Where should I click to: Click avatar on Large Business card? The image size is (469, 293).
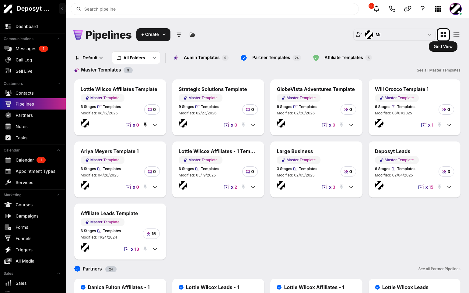tap(281, 185)
